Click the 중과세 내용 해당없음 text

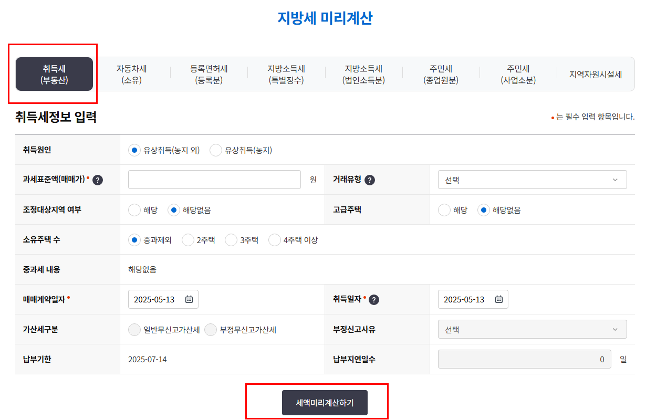(x=142, y=270)
